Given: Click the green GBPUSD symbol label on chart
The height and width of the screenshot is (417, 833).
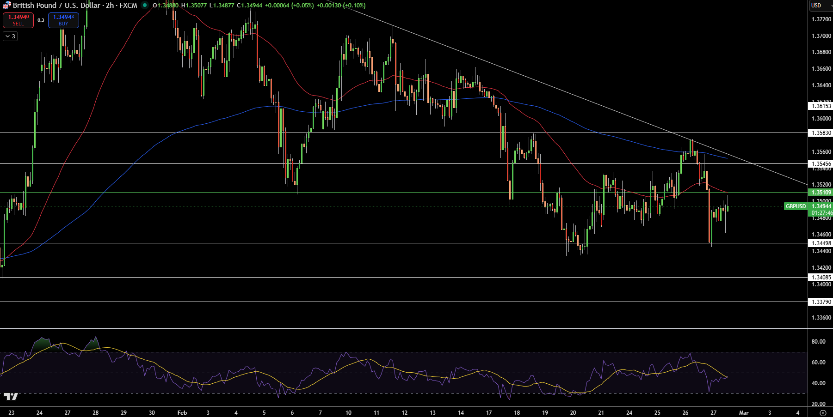Looking at the screenshot, I should (796, 206).
